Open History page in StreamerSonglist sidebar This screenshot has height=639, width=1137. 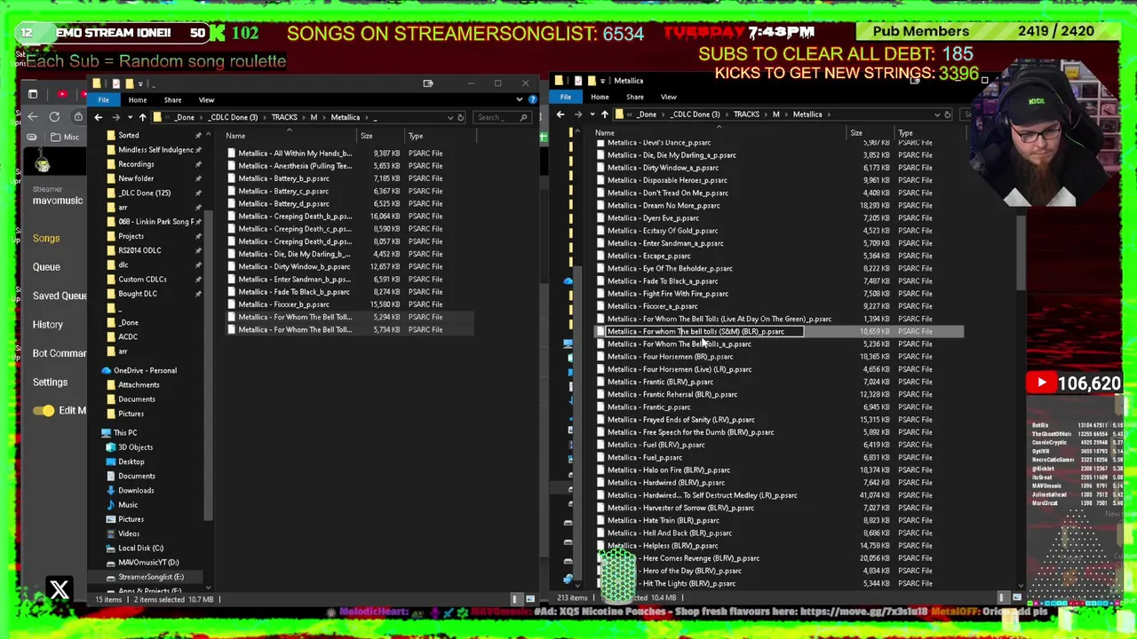(x=48, y=324)
